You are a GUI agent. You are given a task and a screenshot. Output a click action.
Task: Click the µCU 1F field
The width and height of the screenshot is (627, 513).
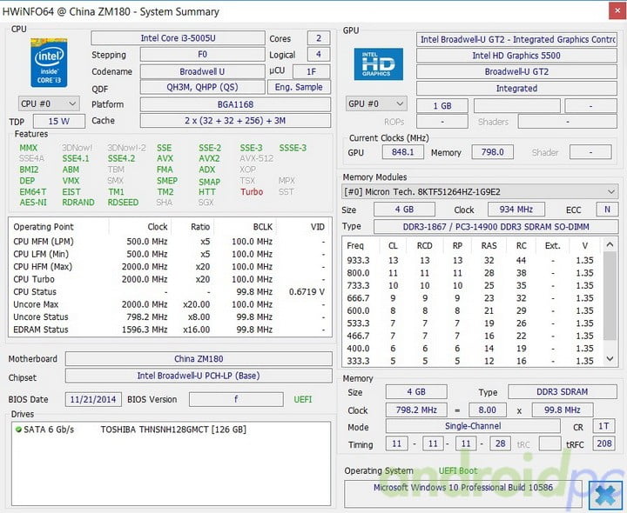(x=312, y=71)
